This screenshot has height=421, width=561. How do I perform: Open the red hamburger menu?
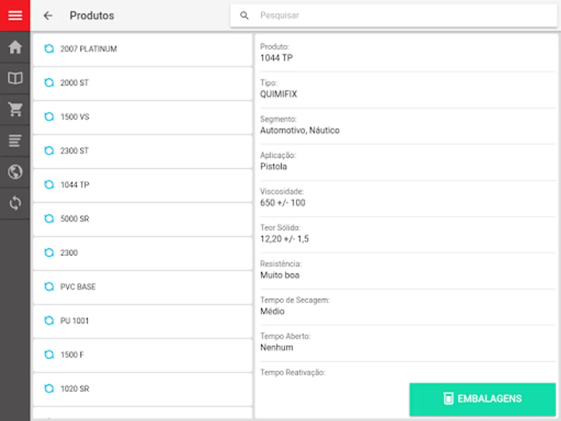[15, 15]
